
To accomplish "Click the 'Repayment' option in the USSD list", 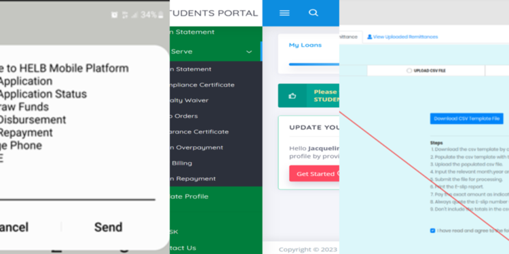I will coord(26,133).
